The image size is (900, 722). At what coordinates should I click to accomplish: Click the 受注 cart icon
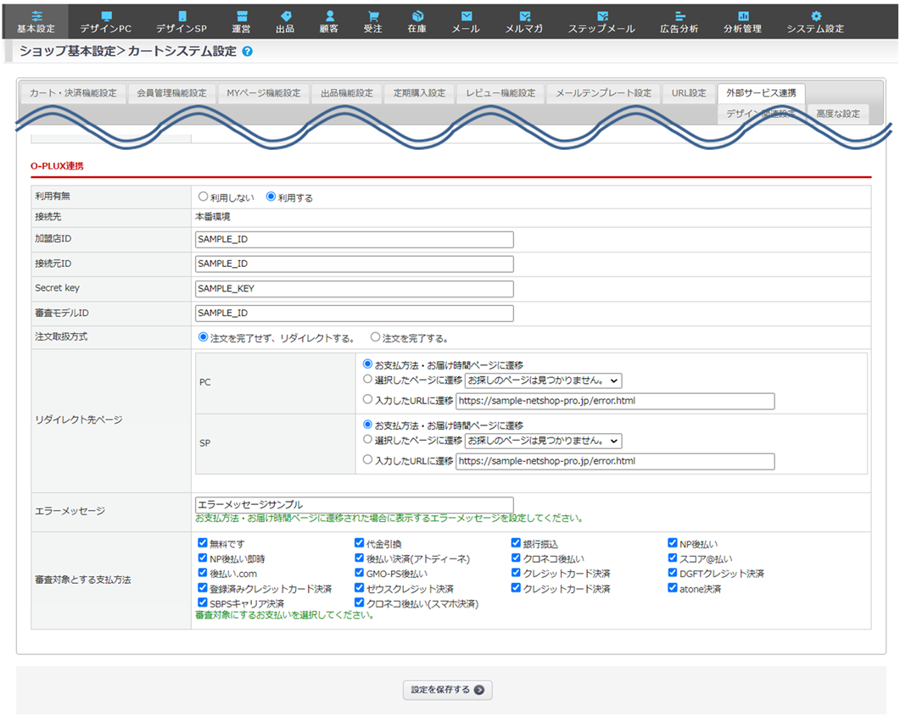(x=372, y=17)
